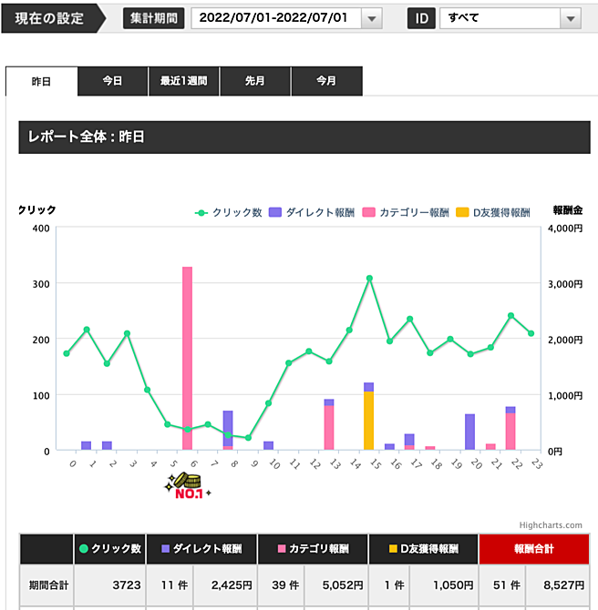The image size is (598, 610).
Task: Click the 4,000円 right axis label
Action: click(x=565, y=229)
